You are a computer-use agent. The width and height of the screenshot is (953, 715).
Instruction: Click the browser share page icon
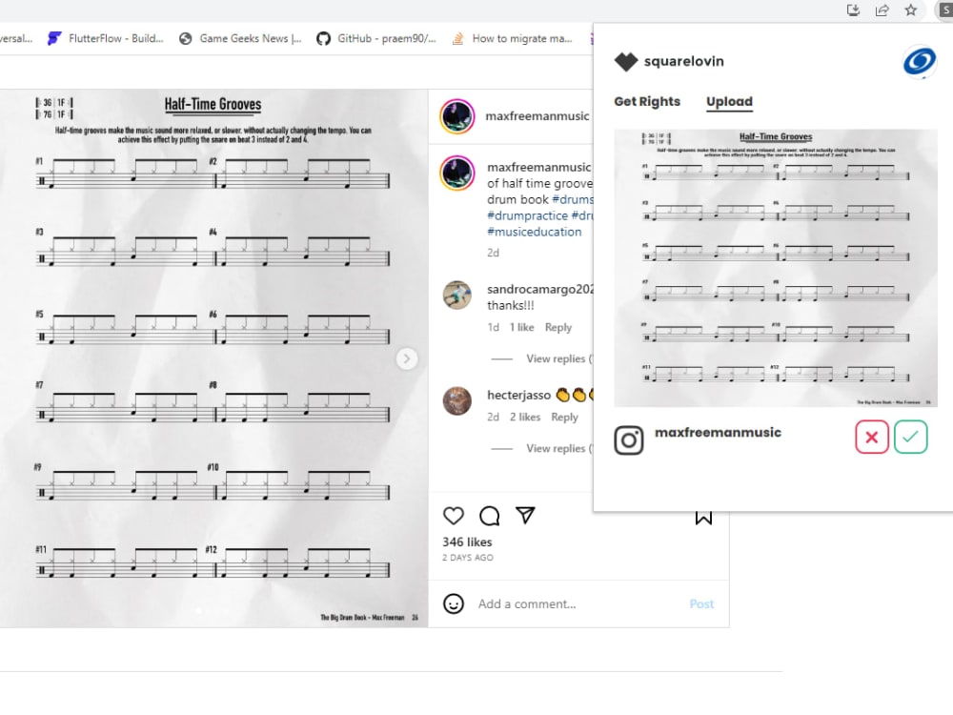[882, 10]
